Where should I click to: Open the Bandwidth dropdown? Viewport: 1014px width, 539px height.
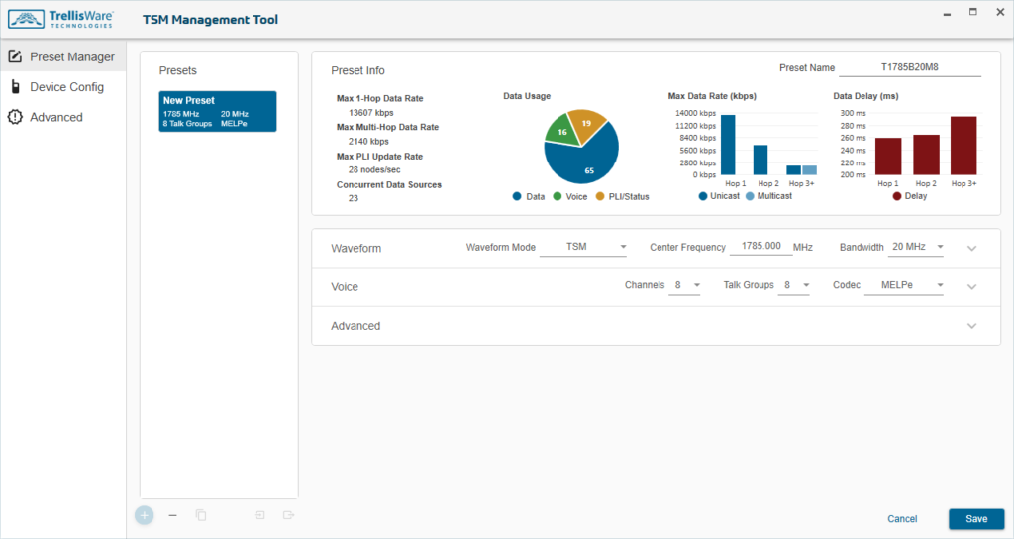pos(916,247)
